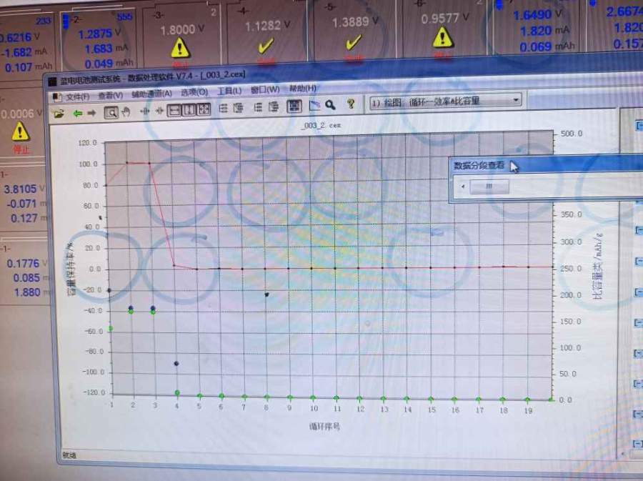This screenshot has width=643, height=481.
Task: Click the chart title _003_2.cex
Action: coord(321,126)
